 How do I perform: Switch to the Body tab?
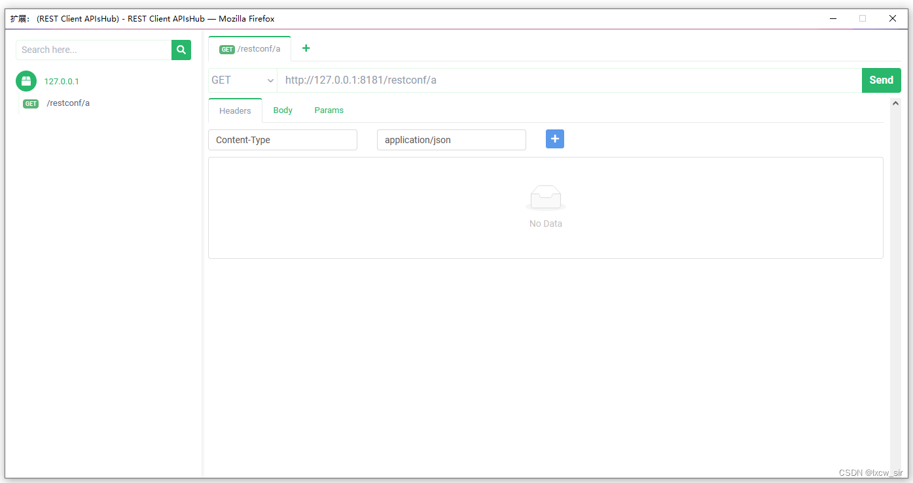click(283, 110)
